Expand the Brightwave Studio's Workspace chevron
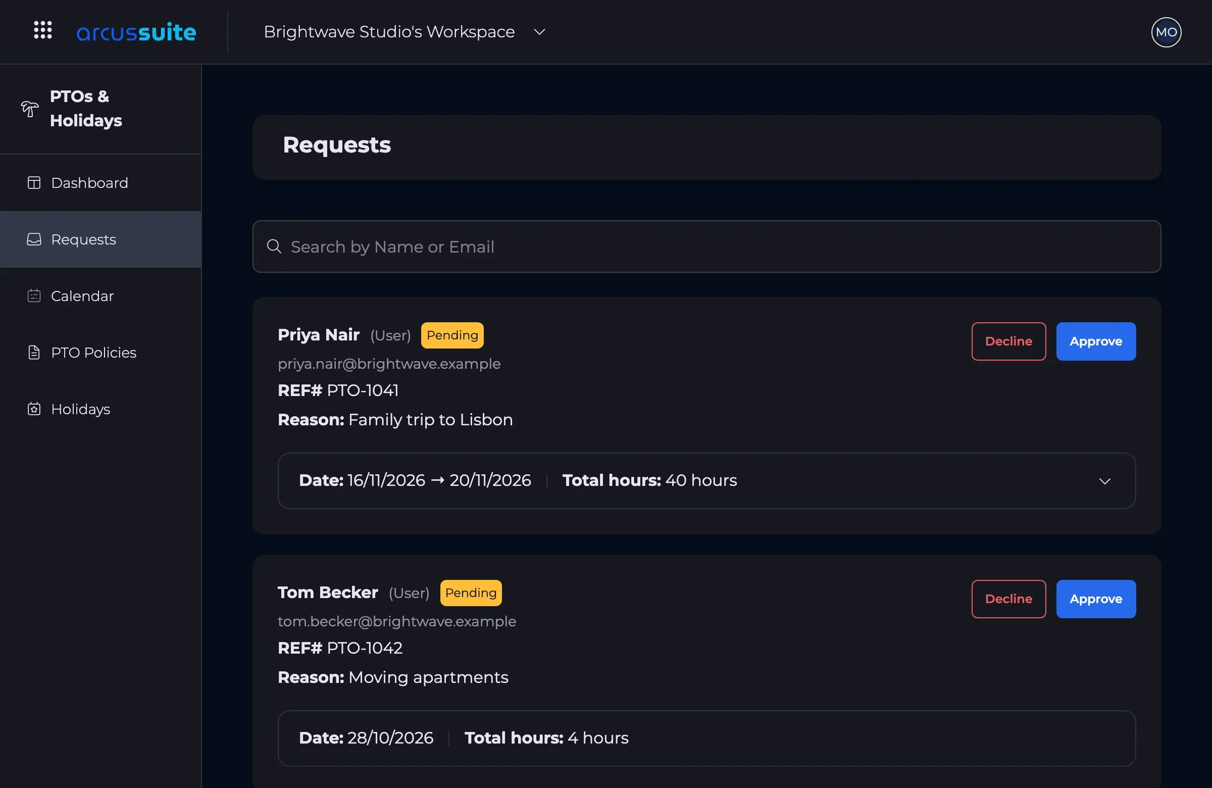1212x788 pixels. click(x=539, y=32)
